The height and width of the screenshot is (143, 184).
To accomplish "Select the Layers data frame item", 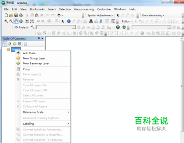I will [x=16, y=49].
